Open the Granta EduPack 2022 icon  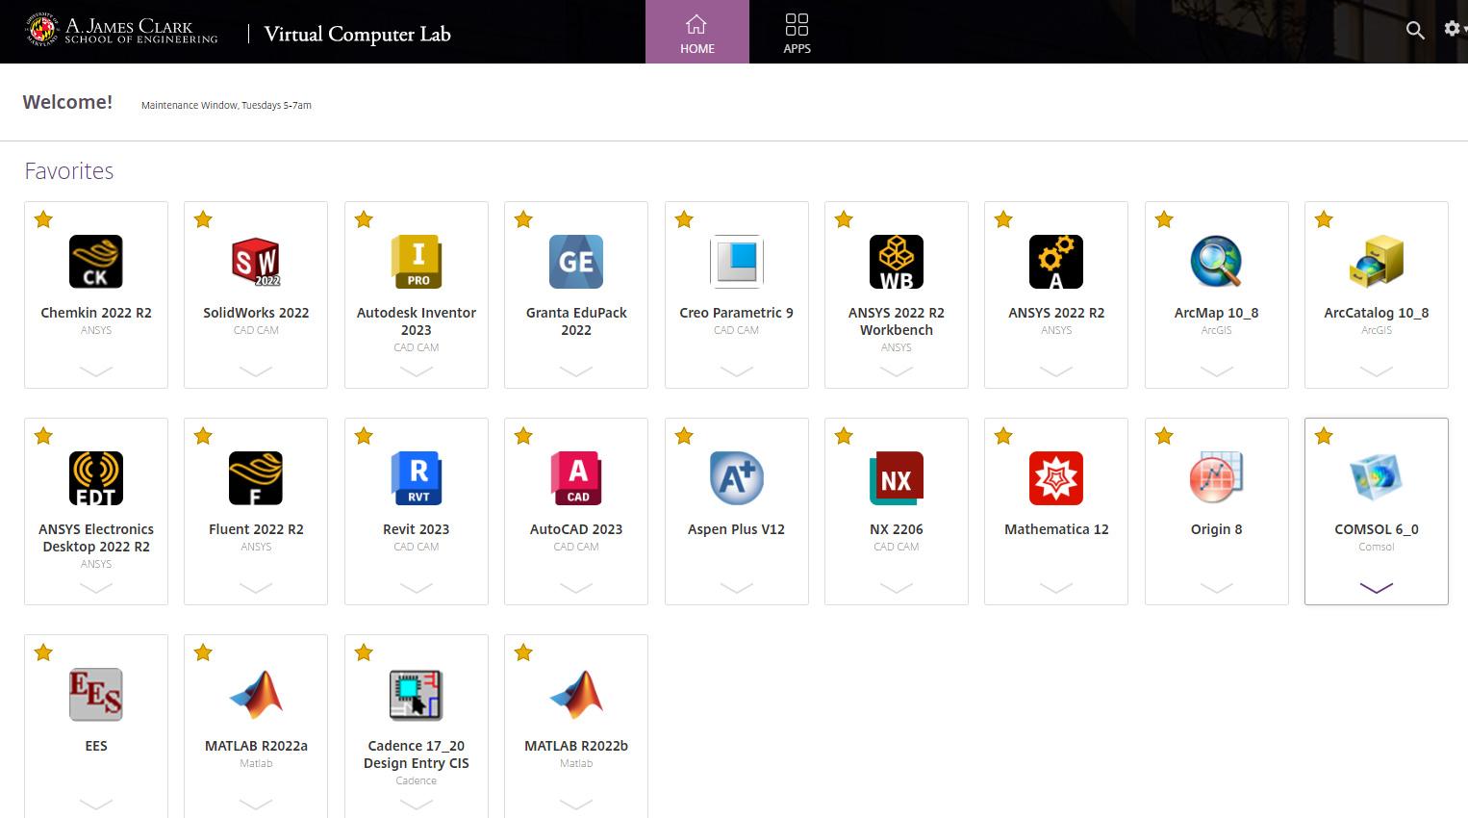pyautogui.click(x=576, y=262)
